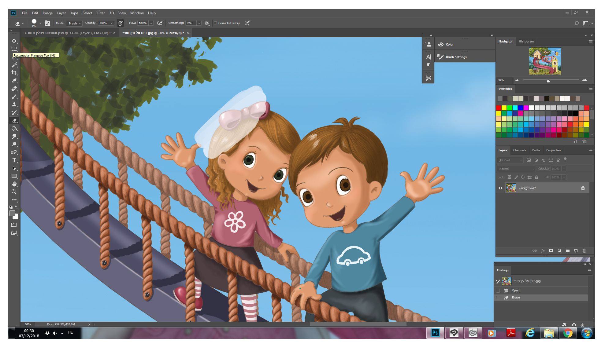Expand the Opacity value dropdown arrow
This screenshot has height=351, width=605.
(x=112, y=23)
